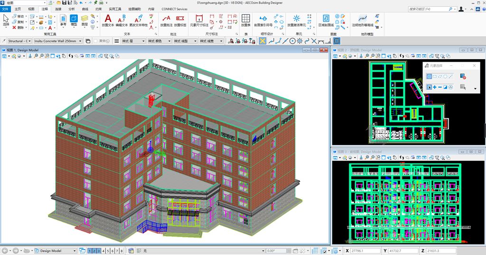This screenshot has height=255, width=486.
Task: Click the 更改文本特性 button
Action: click(139, 20)
